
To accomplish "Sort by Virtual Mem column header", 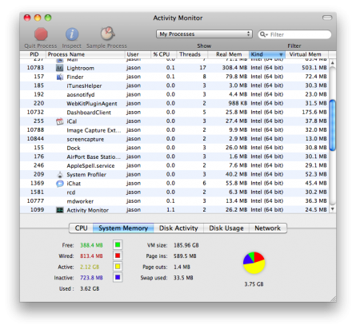I will pyautogui.click(x=306, y=54).
